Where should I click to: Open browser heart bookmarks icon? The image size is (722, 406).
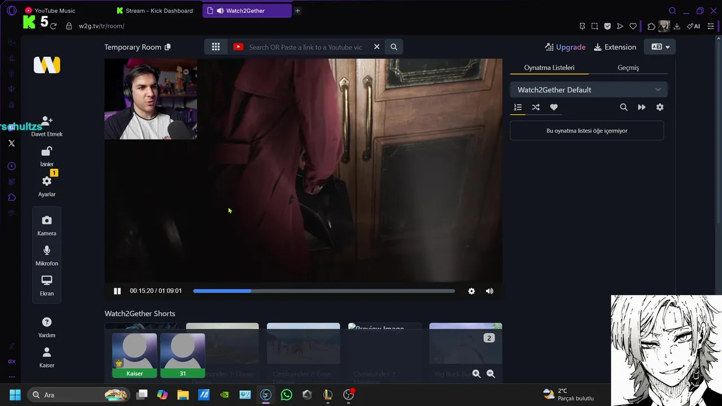click(633, 26)
